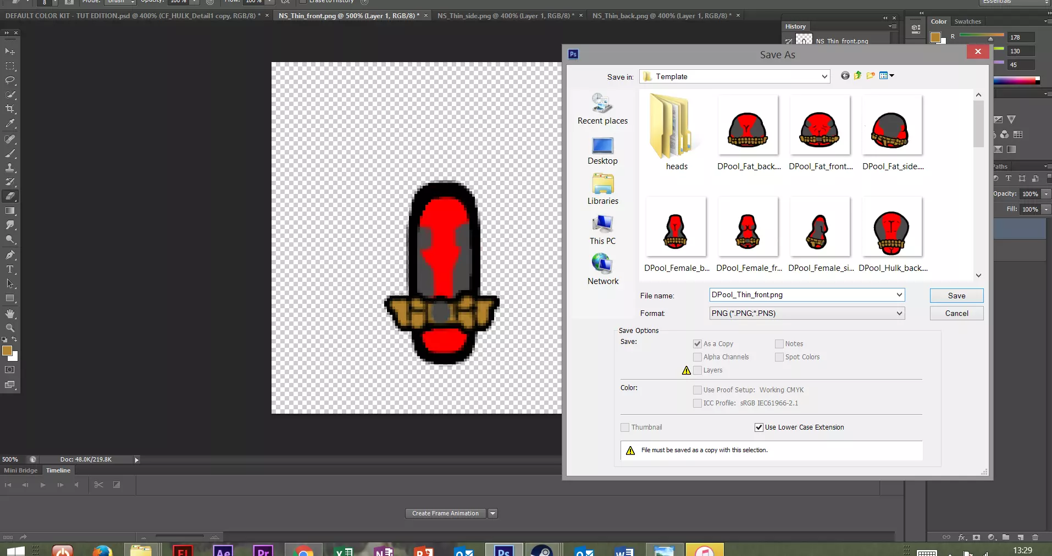
Task: Click the Save button
Action: 956,296
